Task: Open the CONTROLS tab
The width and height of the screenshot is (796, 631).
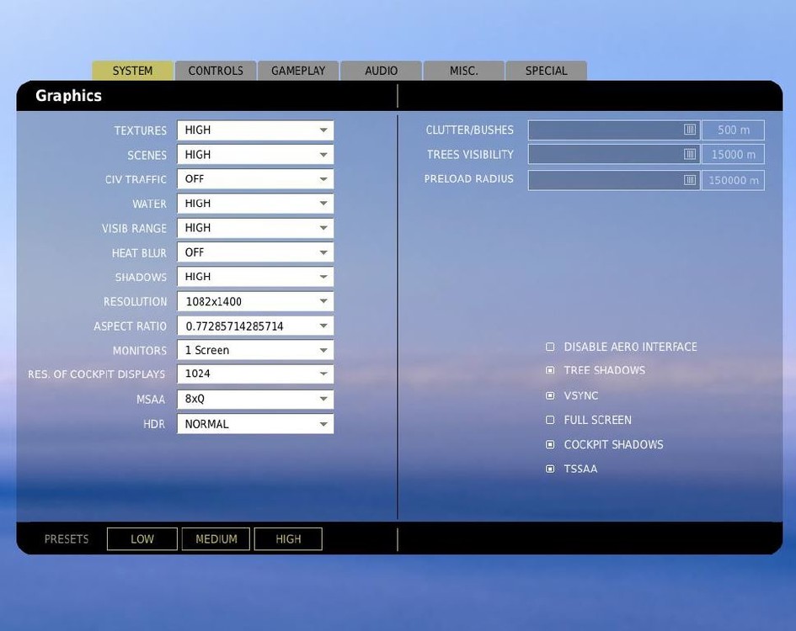Action: click(216, 71)
